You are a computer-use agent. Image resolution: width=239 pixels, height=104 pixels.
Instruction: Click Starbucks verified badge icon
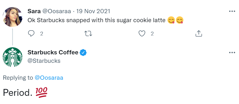pos(83,53)
